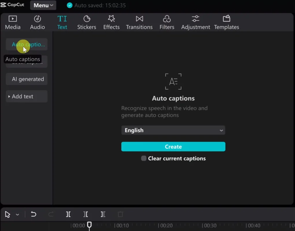Click the CapCut logo
295x231 pixels.
[x=12, y=5]
